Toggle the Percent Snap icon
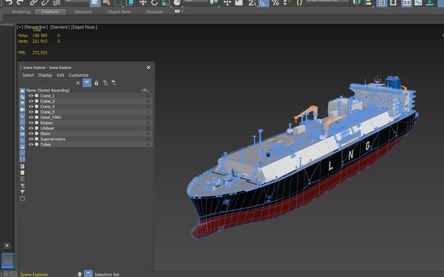 click(x=275, y=3)
